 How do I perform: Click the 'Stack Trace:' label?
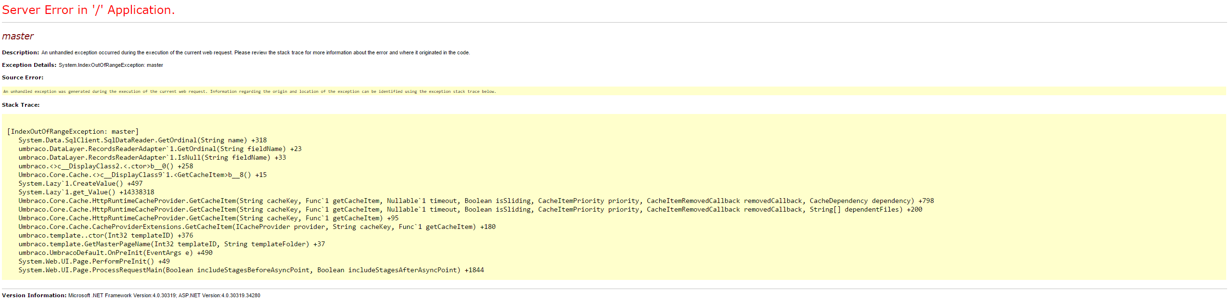(x=21, y=105)
